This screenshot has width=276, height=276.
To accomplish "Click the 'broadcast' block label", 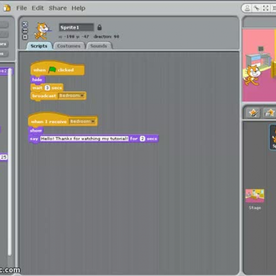I will (44, 96).
